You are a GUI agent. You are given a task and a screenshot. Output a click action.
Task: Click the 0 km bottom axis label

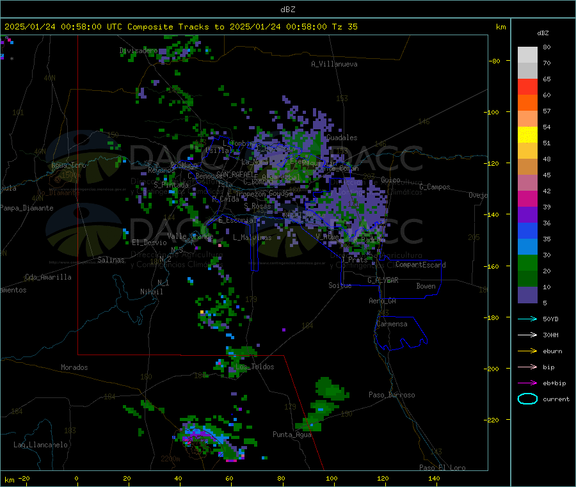coord(76,479)
